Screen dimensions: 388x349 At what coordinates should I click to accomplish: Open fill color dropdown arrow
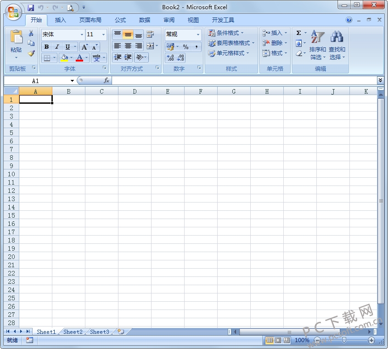point(71,58)
